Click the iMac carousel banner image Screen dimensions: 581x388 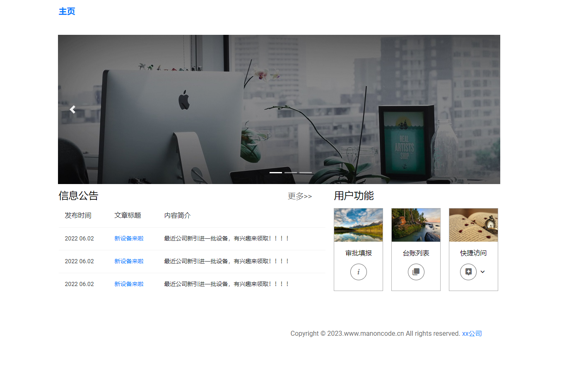[279, 109]
